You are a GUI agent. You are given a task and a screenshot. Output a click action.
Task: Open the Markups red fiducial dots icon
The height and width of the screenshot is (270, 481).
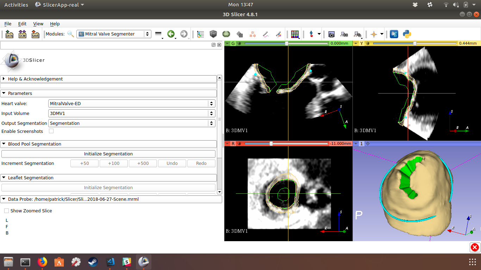tap(252, 34)
